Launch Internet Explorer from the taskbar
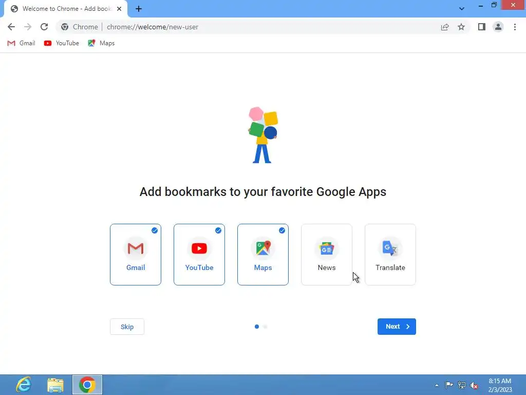This screenshot has height=395, width=526. pyautogui.click(x=24, y=385)
